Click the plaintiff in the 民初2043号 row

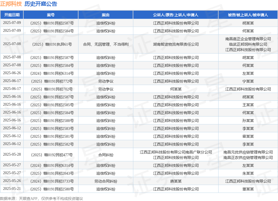pos(176,173)
